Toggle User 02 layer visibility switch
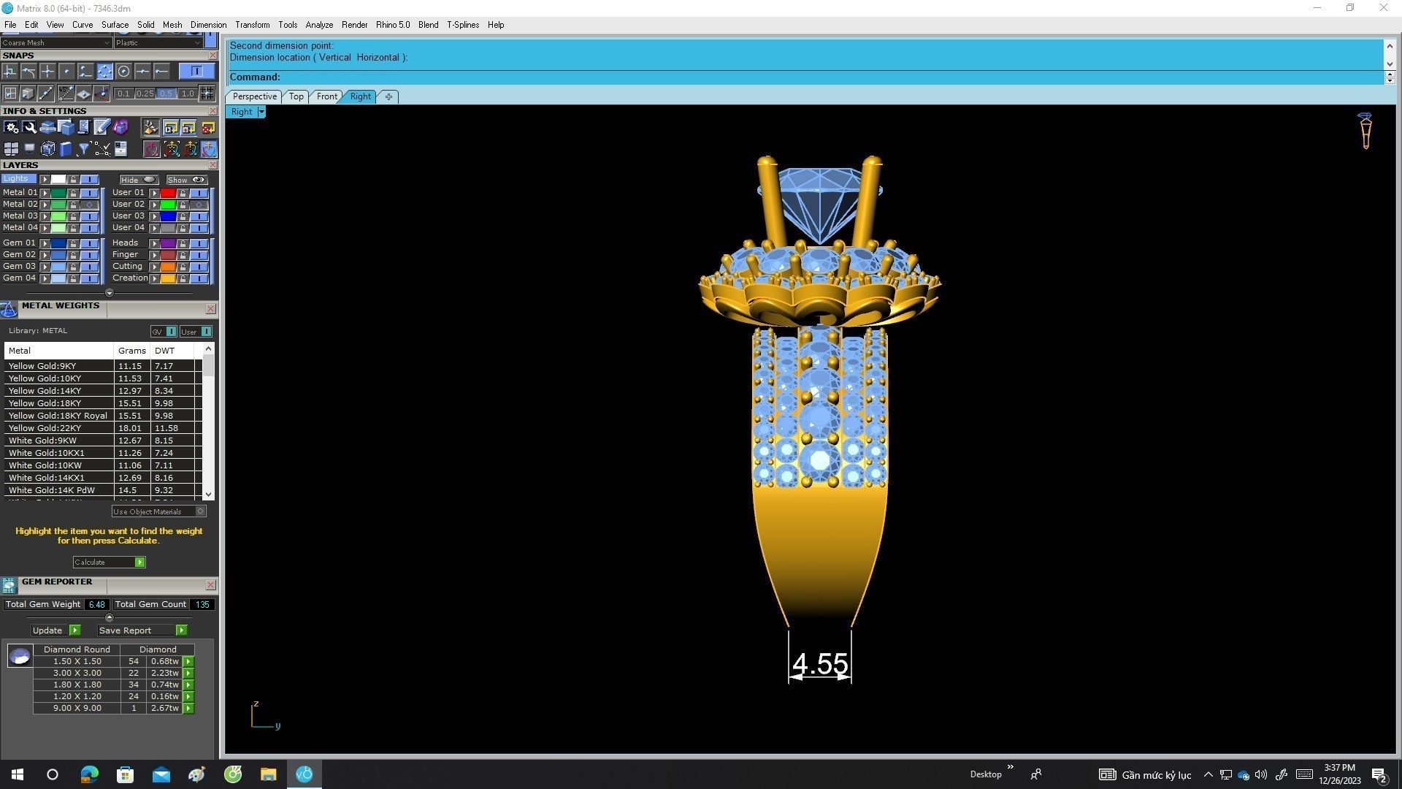The height and width of the screenshot is (789, 1402). (199, 205)
